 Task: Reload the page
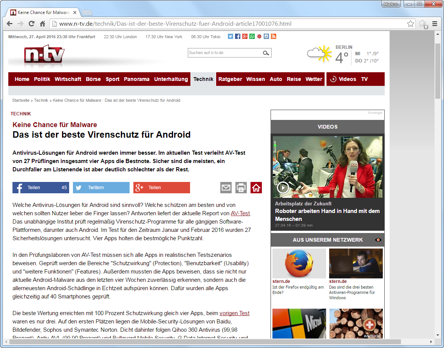(32, 24)
